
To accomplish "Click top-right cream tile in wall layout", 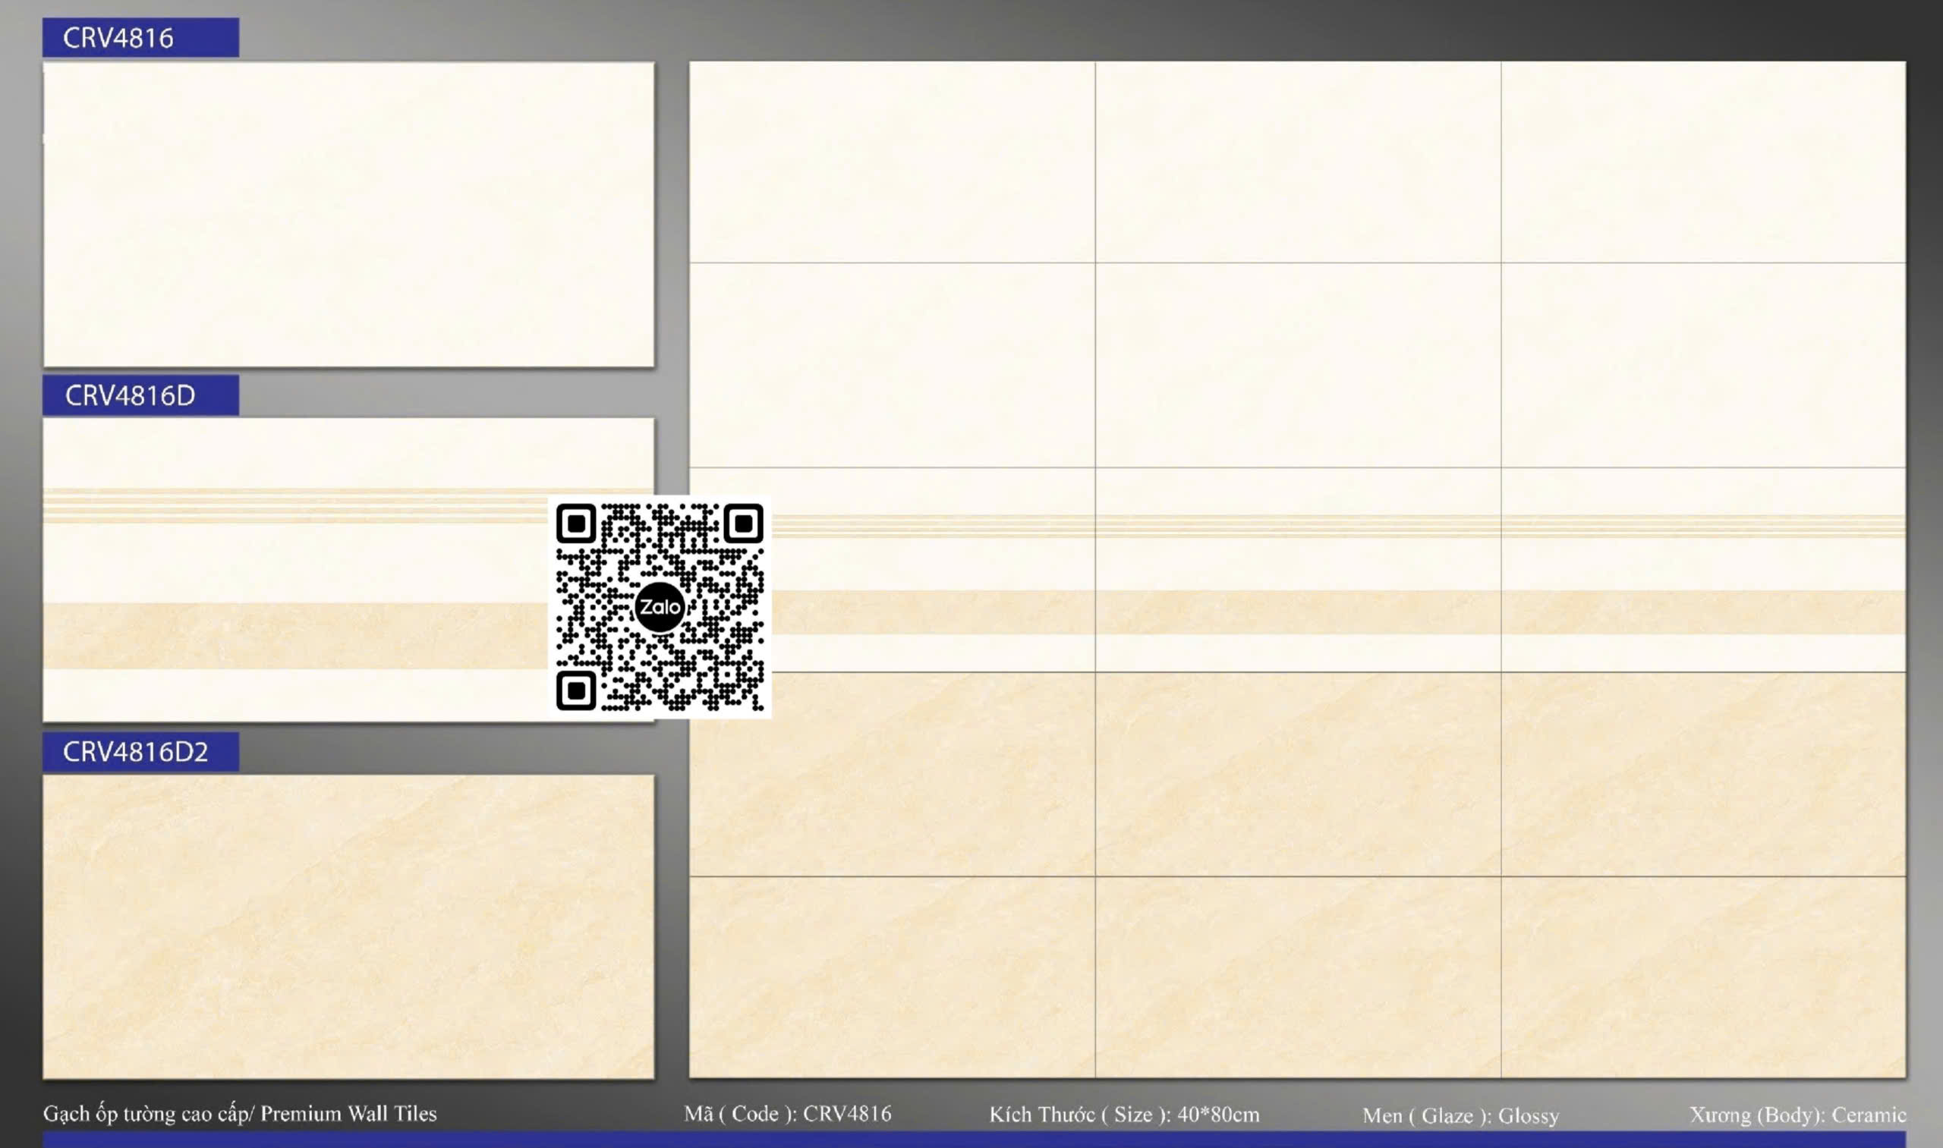I will click(1703, 162).
